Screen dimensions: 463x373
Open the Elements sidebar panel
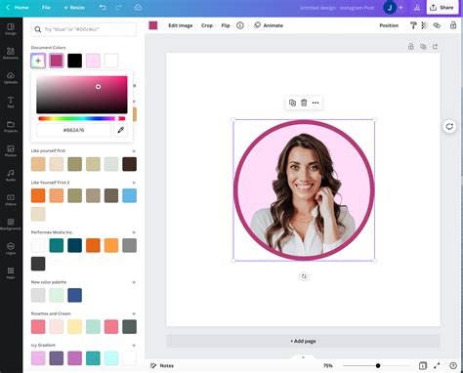11,54
